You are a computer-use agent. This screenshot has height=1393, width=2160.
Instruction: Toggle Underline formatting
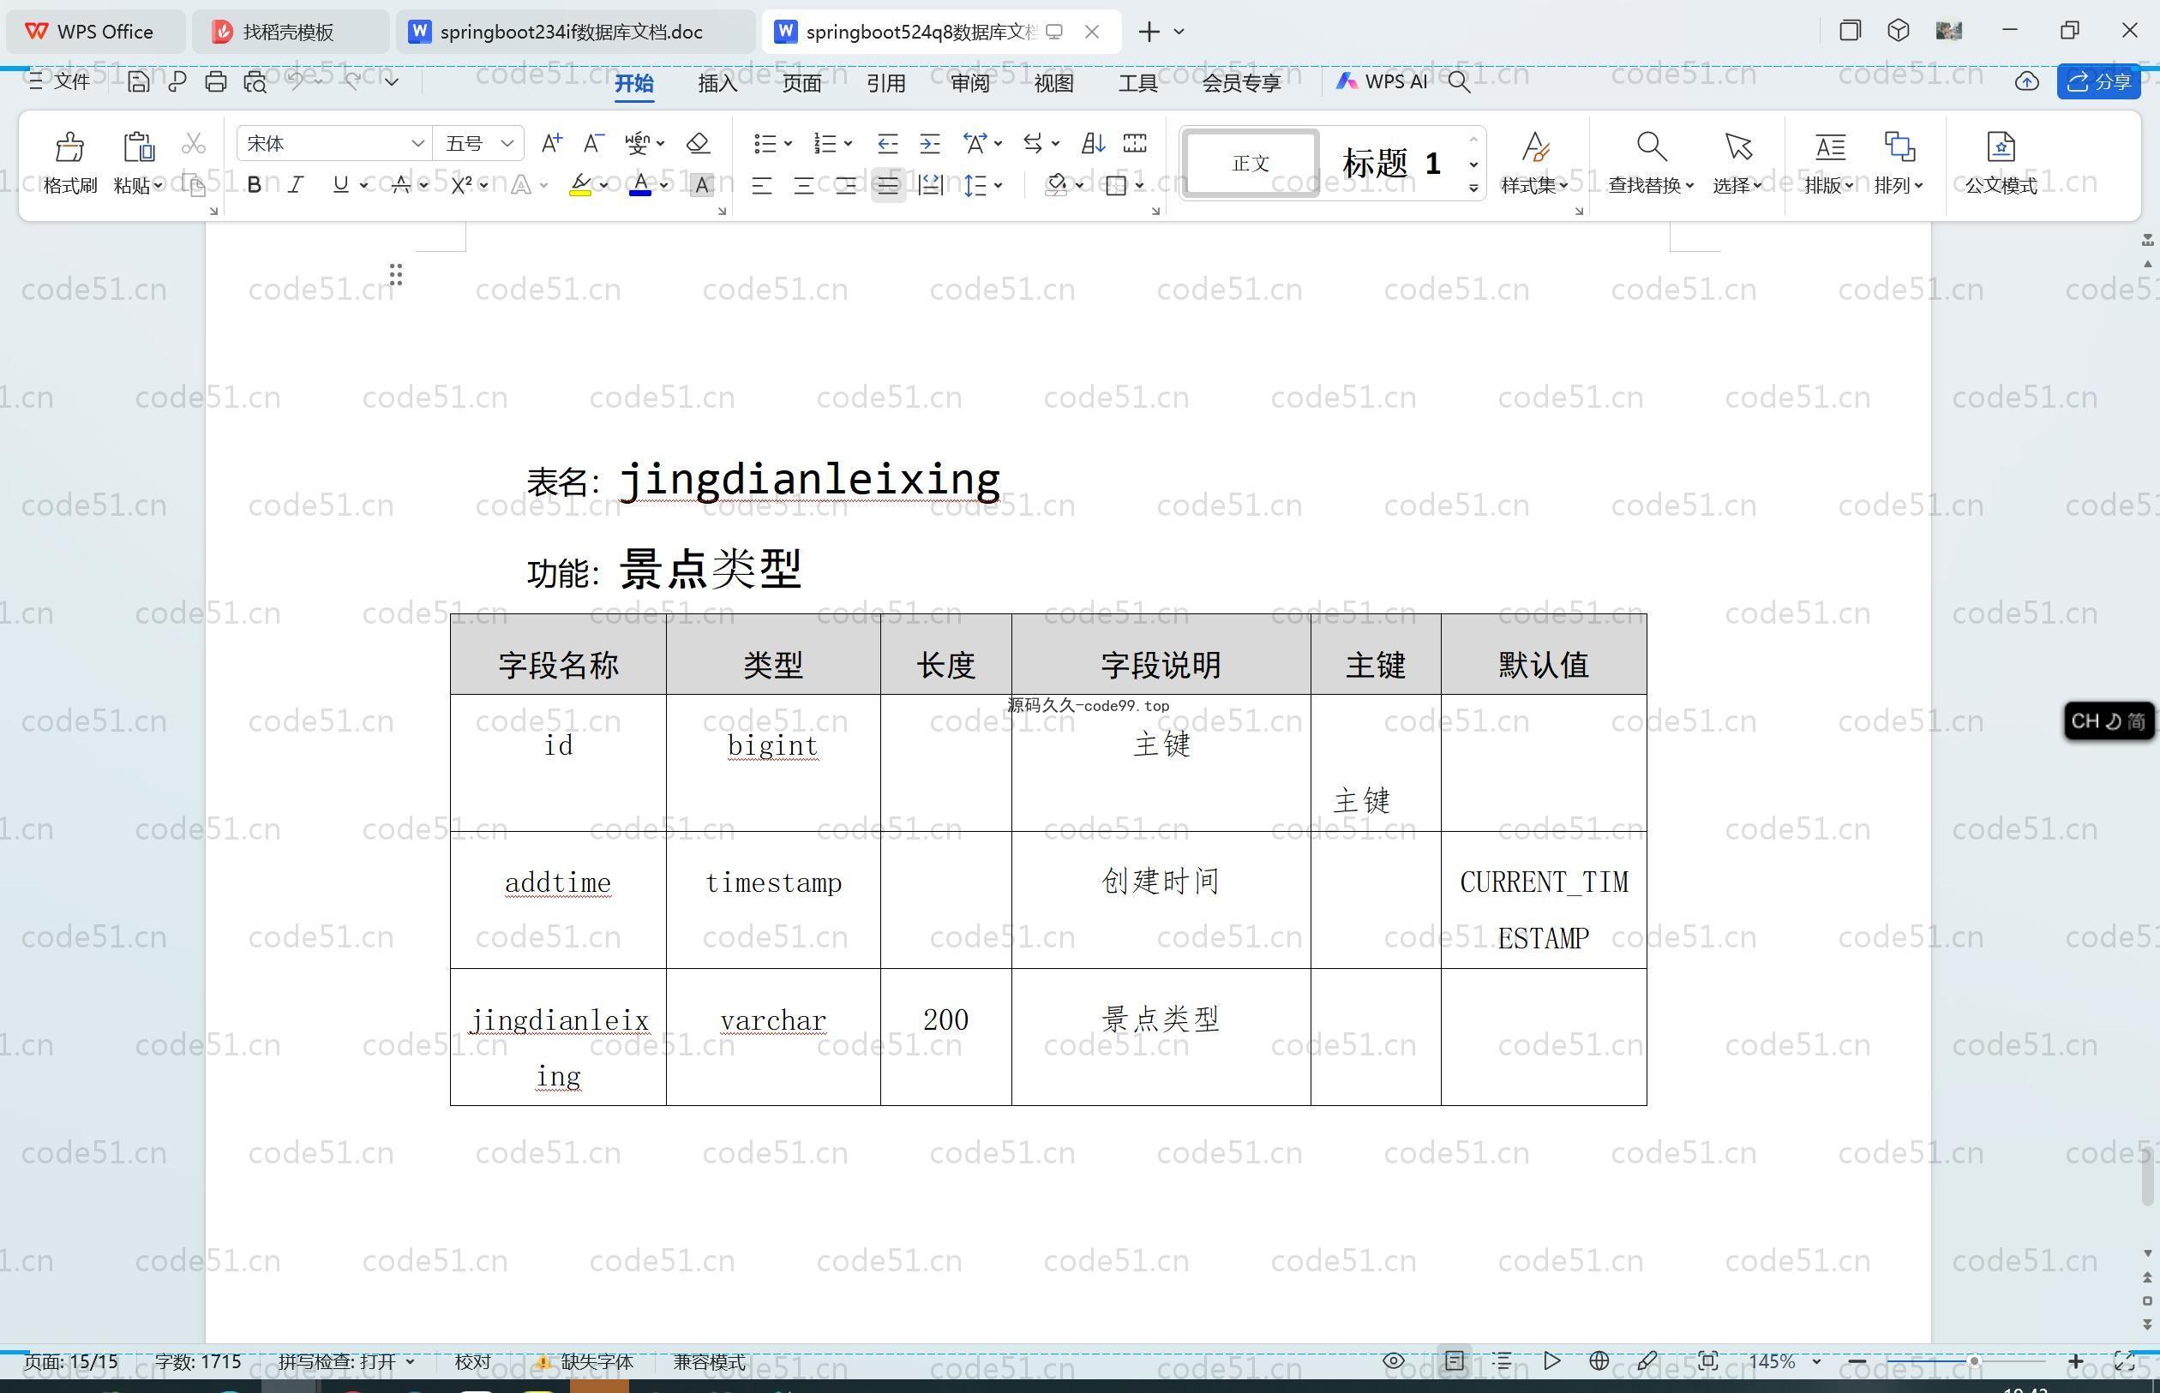(x=340, y=184)
